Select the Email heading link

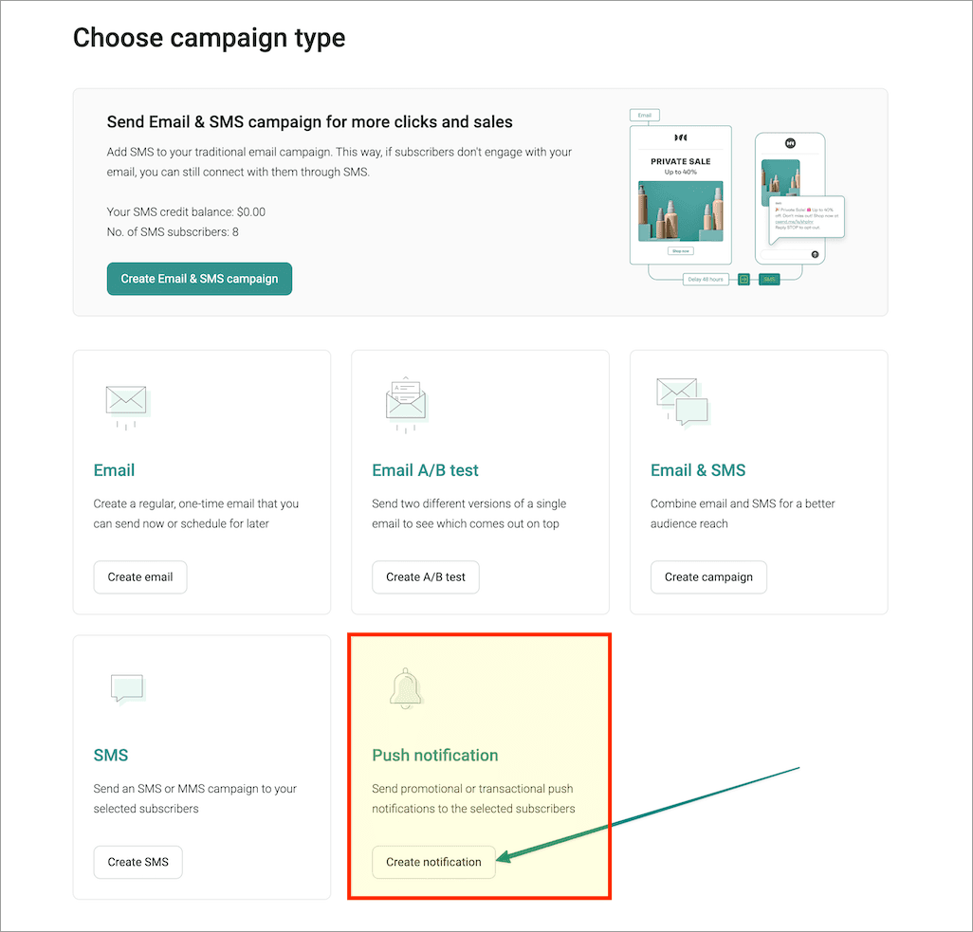114,469
